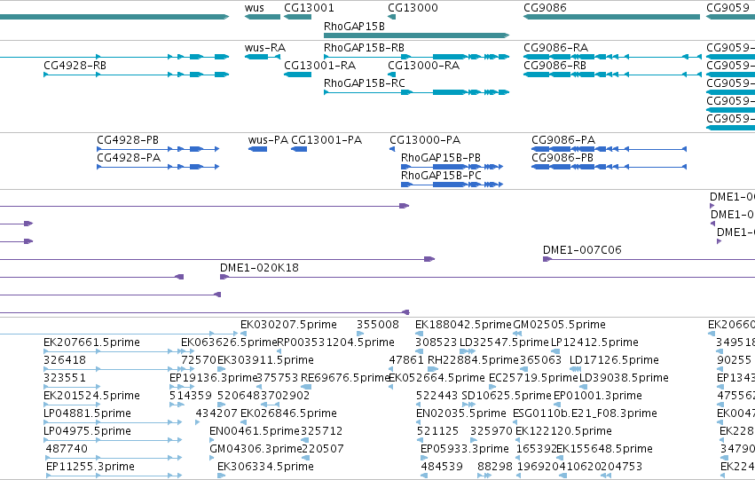Select the RhoGAP15B-PB protein label
755x480 pixels.
(441, 158)
